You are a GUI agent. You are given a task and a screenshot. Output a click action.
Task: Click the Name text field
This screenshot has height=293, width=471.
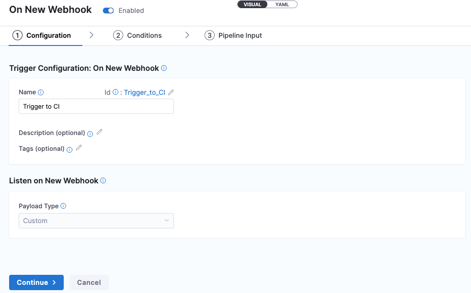pos(96,106)
